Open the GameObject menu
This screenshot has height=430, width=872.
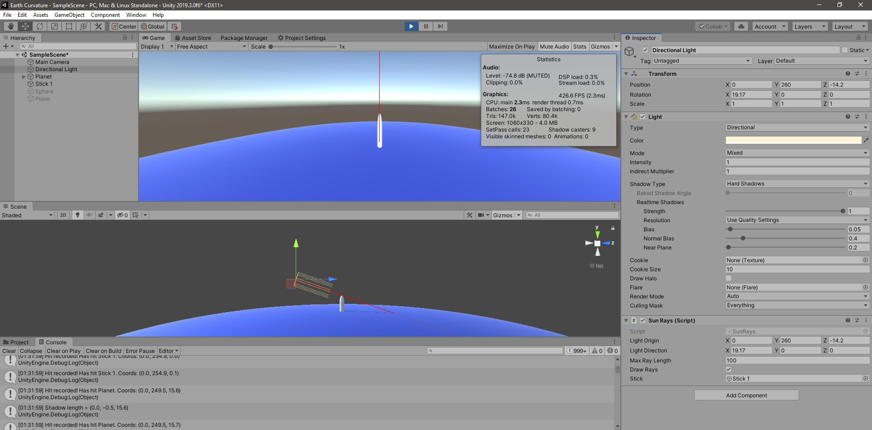(69, 15)
